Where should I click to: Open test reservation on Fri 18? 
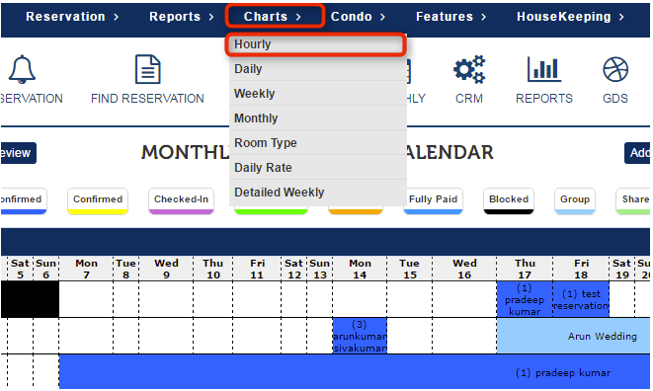click(x=581, y=299)
